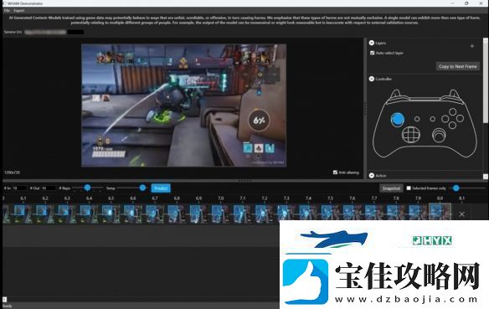Click the controller's left trigger
489x309 pixels.
pyautogui.click(x=396, y=94)
